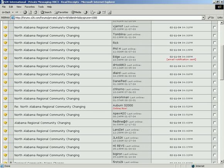Select the checkbox for the Auburn S2000 message
The width and height of the screenshot is (224, 168).
coord(214,107)
